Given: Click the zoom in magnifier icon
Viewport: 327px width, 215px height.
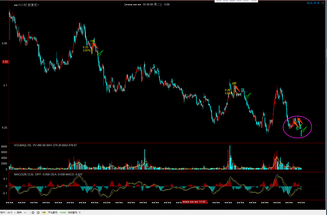Looking at the screenshot, I should click(x=308, y=3).
